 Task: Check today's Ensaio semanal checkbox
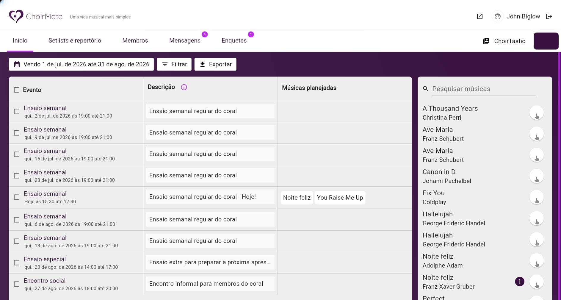tap(17, 197)
